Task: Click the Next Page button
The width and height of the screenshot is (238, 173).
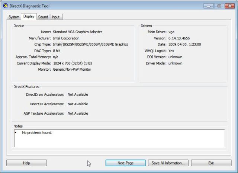Action: [x=126, y=163]
